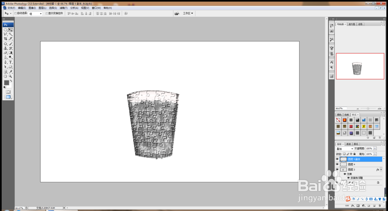This screenshot has height=211, width=388.
Task: Select the Polygonal Lasso tool
Action: (x=5, y=34)
